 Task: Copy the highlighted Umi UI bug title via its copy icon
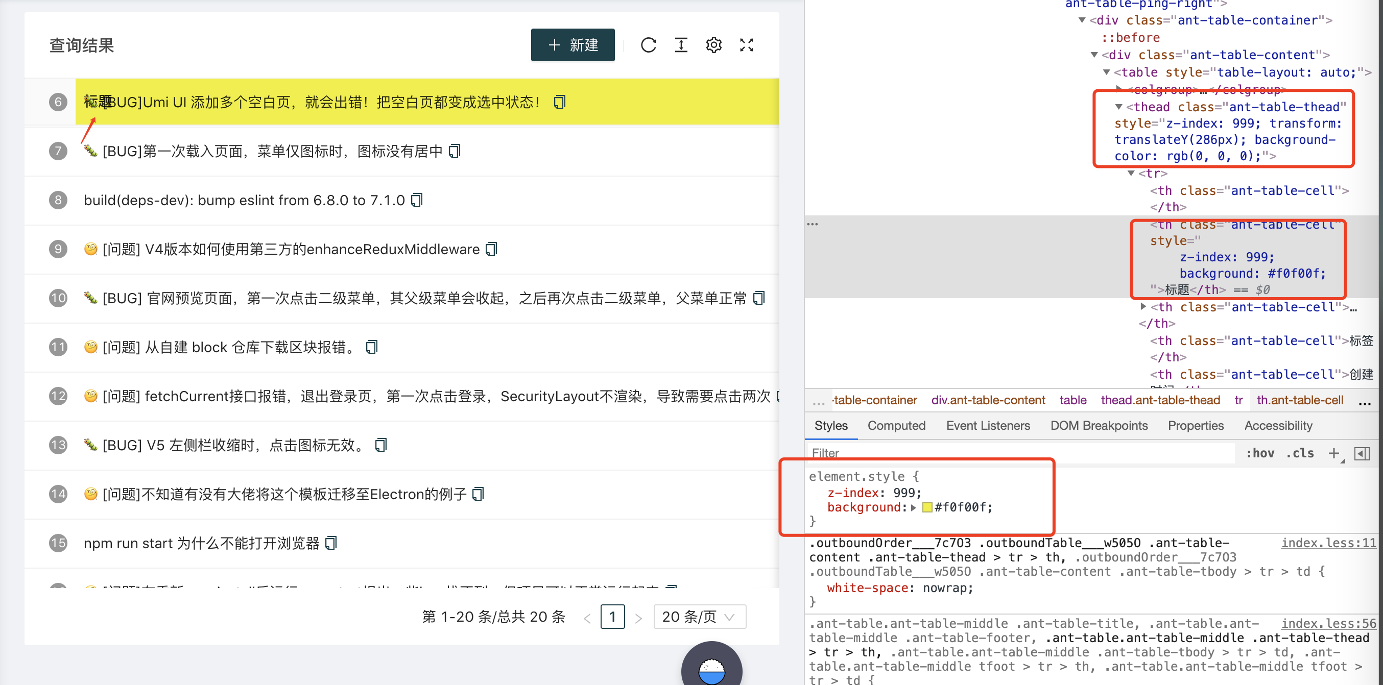559,102
